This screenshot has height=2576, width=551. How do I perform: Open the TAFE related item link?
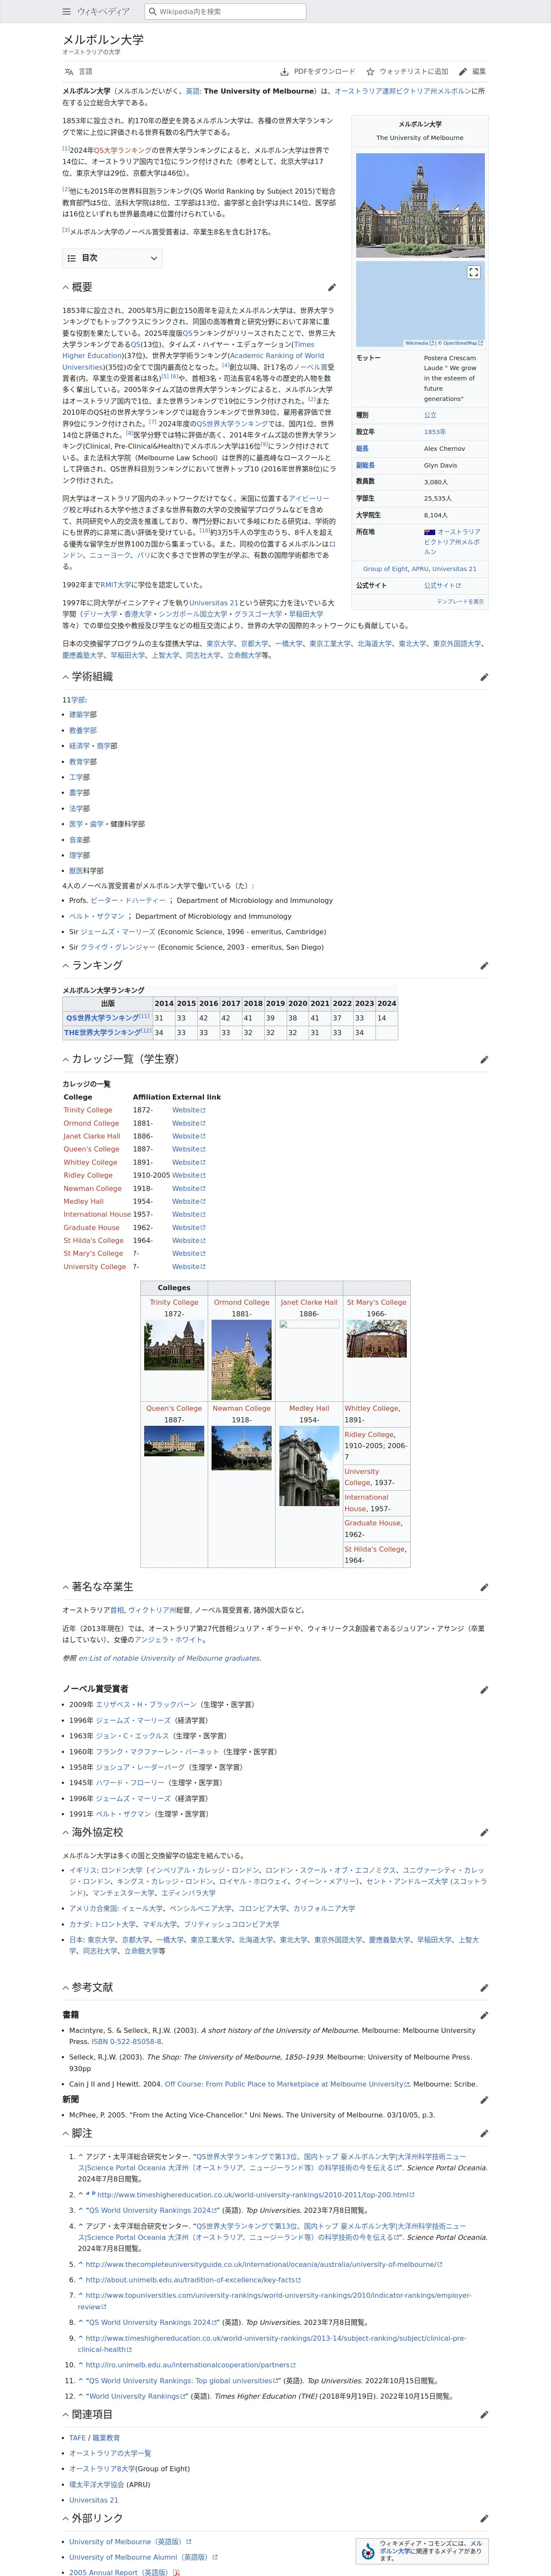(77, 2438)
